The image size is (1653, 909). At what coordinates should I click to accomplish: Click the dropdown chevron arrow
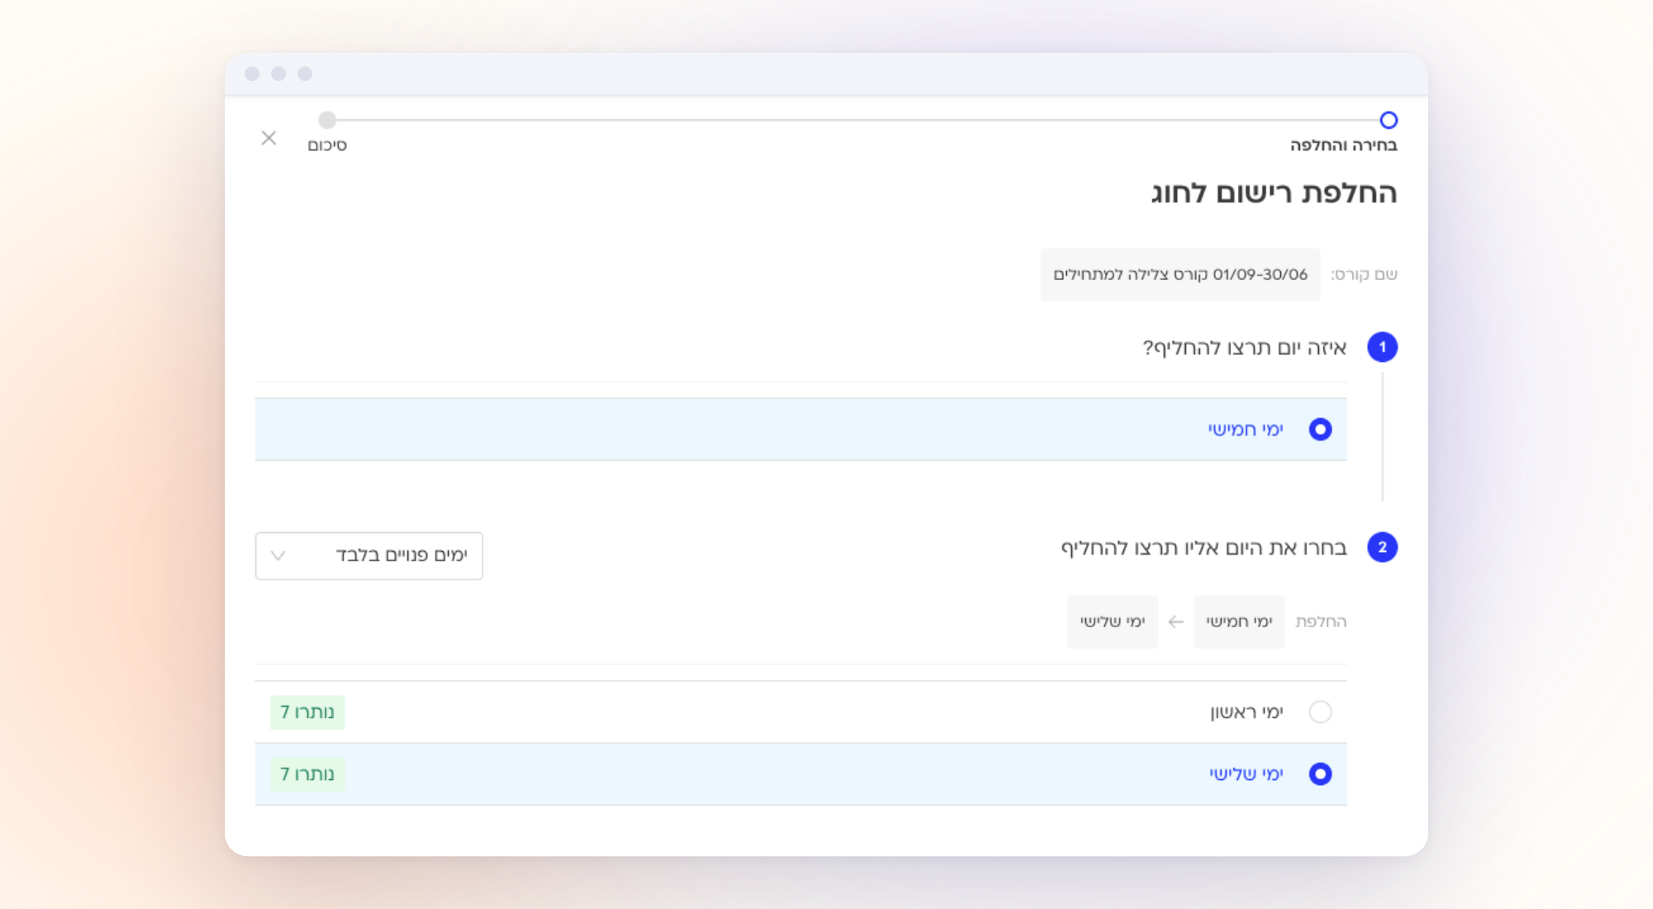(x=279, y=555)
